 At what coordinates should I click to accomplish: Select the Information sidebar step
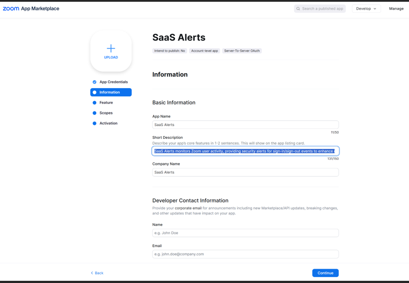tap(111, 92)
